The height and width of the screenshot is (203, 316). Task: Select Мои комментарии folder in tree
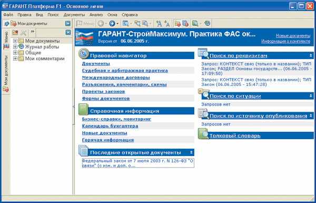click(x=45, y=59)
